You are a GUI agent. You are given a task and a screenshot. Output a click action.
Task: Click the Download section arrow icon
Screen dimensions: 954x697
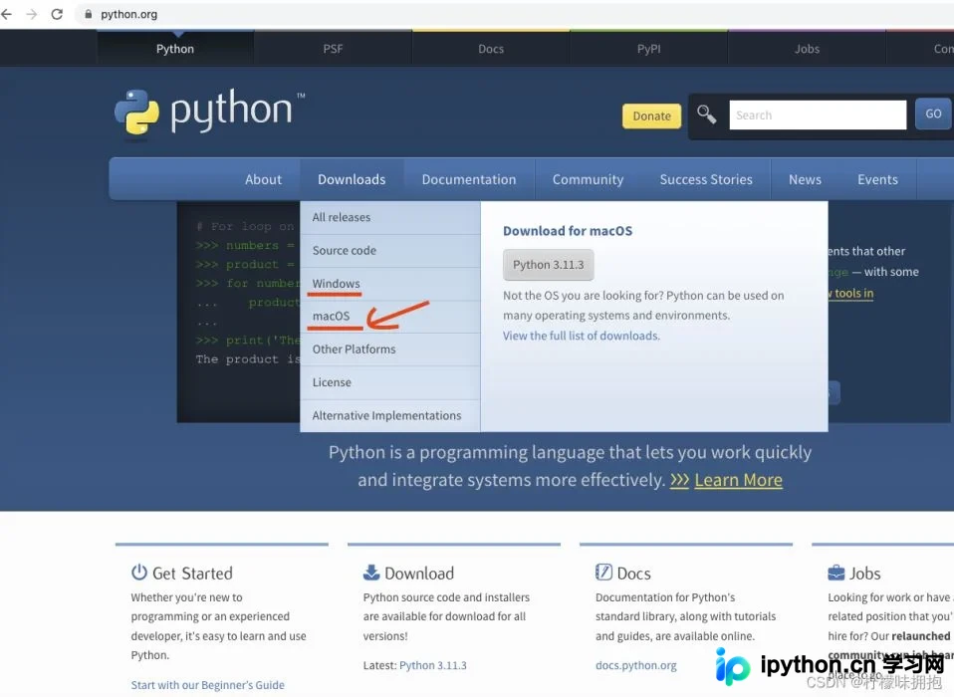[x=371, y=573]
